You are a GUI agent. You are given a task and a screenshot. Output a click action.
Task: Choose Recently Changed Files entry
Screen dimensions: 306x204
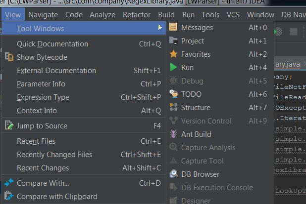(54, 155)
